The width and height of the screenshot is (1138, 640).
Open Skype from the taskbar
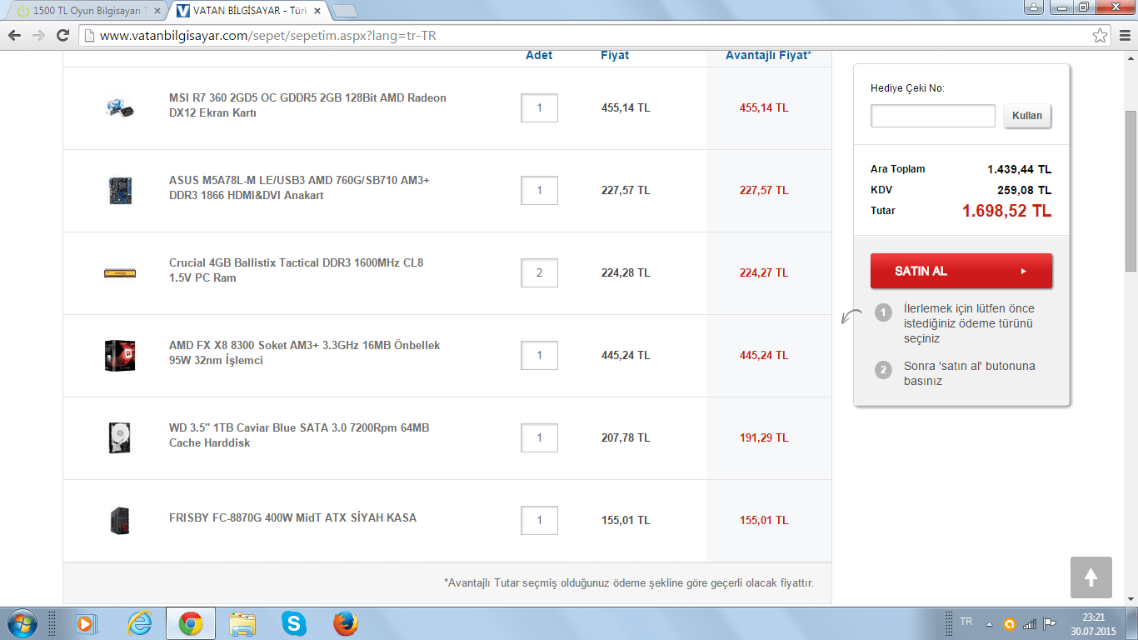(293, 623)
